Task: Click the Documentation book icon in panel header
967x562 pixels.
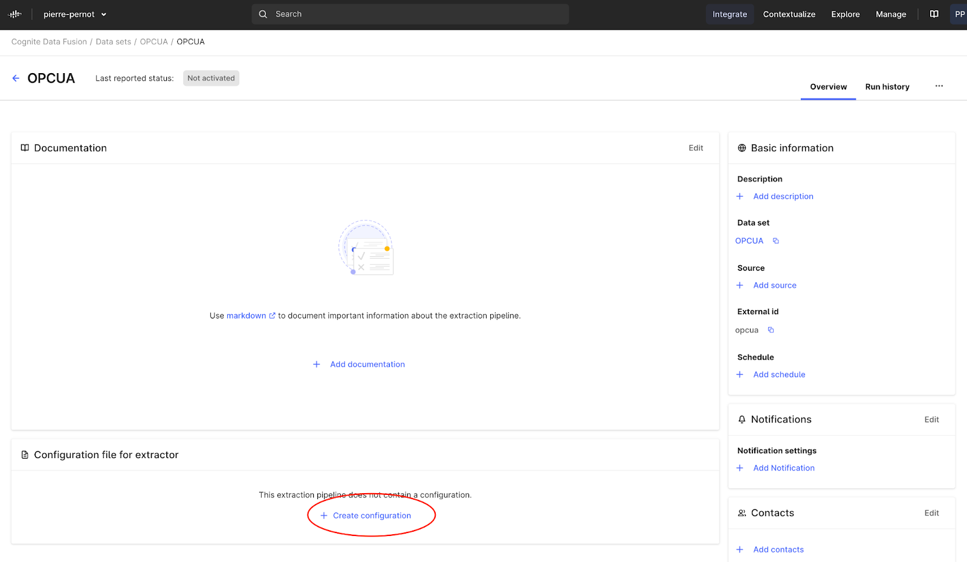Action: click(25, 148)
